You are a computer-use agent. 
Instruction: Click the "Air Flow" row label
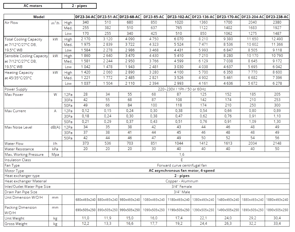(x=11, y=23)
